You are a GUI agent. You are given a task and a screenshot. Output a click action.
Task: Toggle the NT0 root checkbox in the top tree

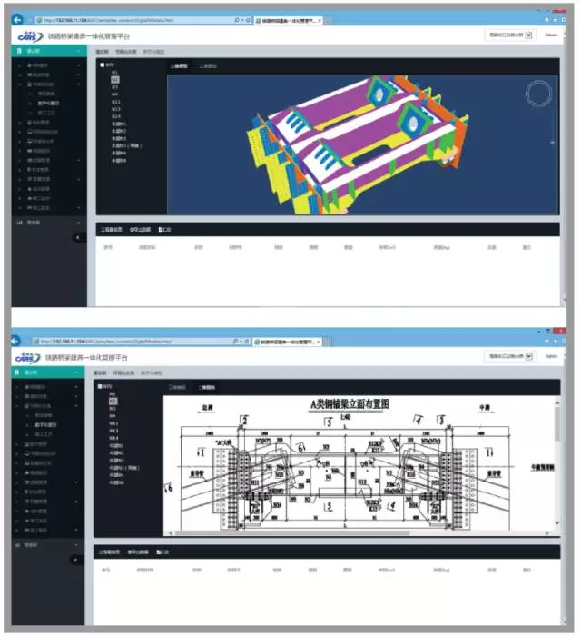(102, 65)
